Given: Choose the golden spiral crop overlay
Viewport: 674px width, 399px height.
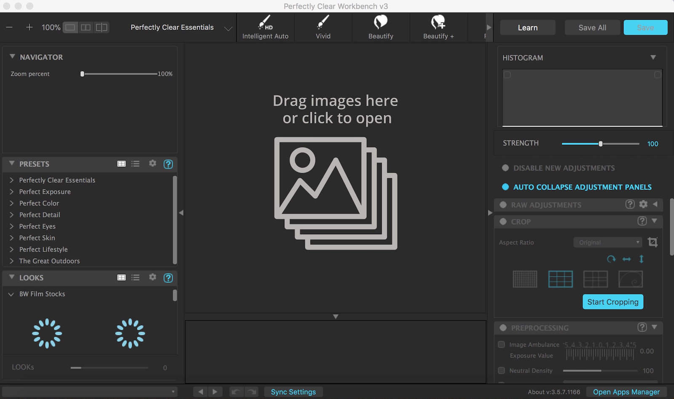Looking at the screenshot, I should pyautogui.click(x=630, y=279).
